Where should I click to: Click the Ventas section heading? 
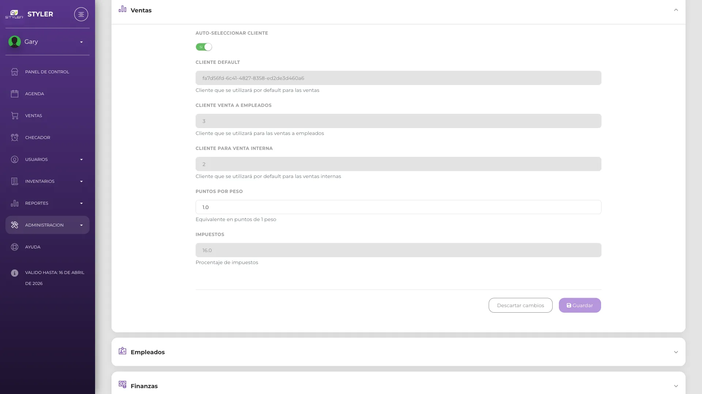point(141,10)
